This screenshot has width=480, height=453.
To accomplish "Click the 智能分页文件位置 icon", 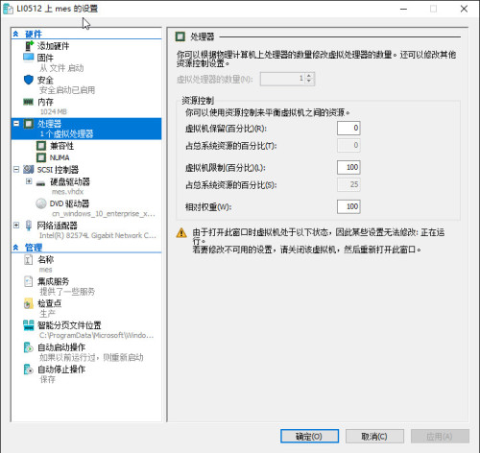I will 29,325.
